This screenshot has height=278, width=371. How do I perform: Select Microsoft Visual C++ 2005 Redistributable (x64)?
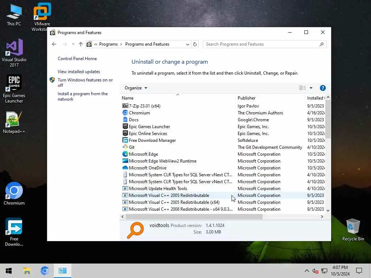223,202
